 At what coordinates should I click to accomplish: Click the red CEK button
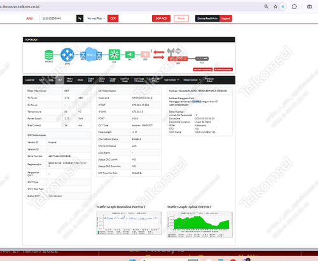(113, 18)
